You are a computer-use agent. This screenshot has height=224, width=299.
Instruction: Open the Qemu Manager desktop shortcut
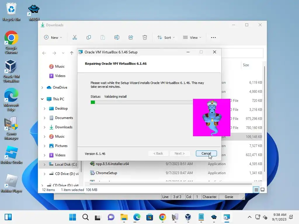click(x=11, y=128)
